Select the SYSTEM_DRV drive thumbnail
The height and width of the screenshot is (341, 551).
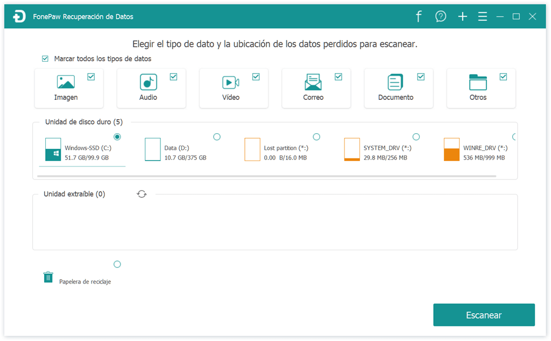click(352, 150)
